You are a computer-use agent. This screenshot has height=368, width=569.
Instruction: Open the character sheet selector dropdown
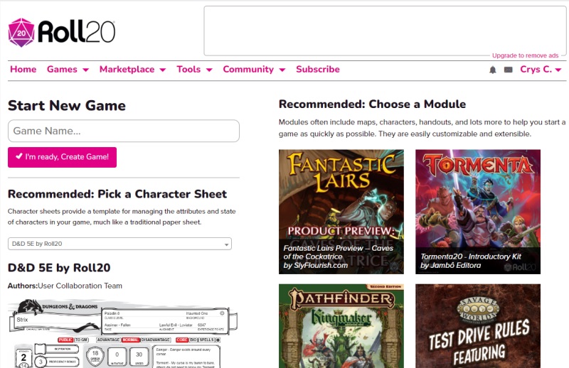pos(119,244)
